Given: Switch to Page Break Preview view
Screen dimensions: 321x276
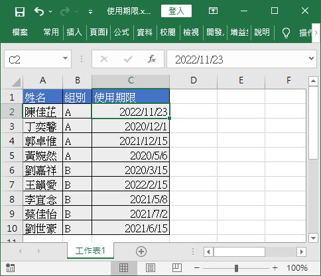Looking at the screenshot, I should click(177, 268).
